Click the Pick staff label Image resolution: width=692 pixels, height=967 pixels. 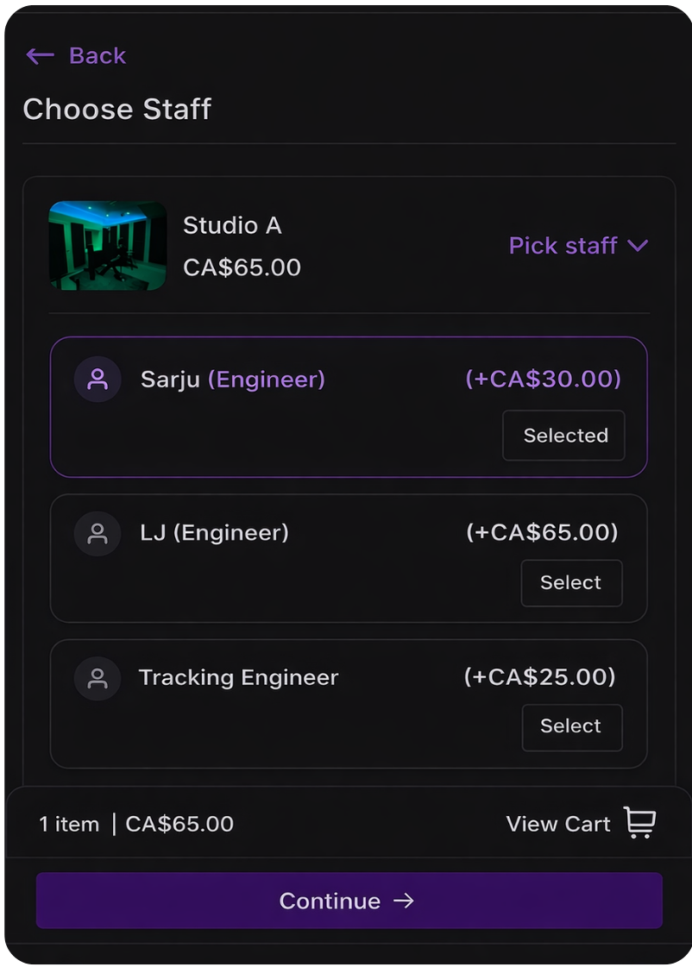563,246
